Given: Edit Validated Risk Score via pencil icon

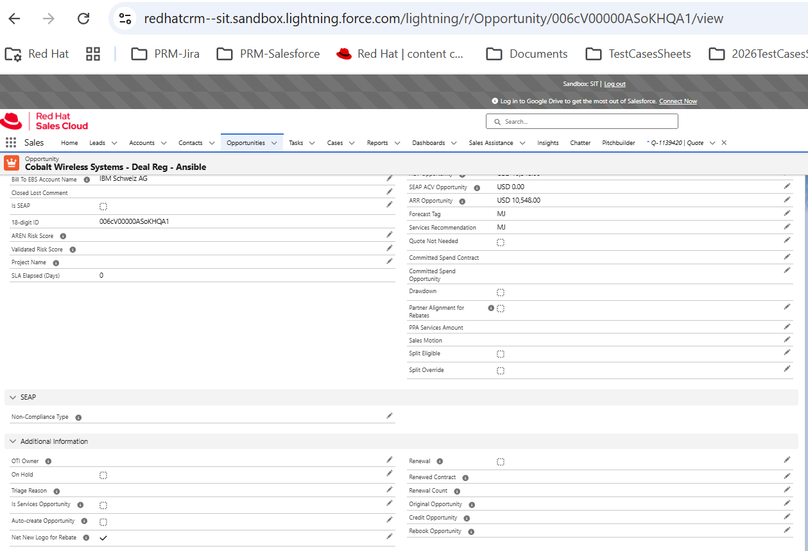Looking at the screenshot, I should pos(390,248).
